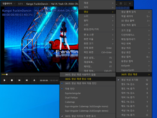Click the fullscreen icon in title bar
The width and height of the screenshot is (157, 118).
125,4
